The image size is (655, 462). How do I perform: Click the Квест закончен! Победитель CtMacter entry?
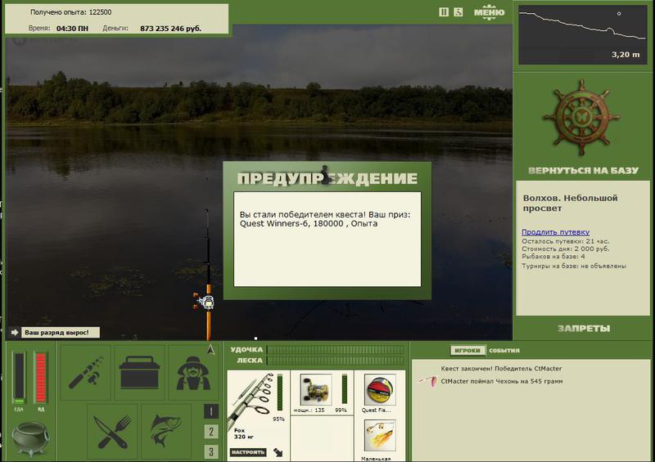point(501,369)
